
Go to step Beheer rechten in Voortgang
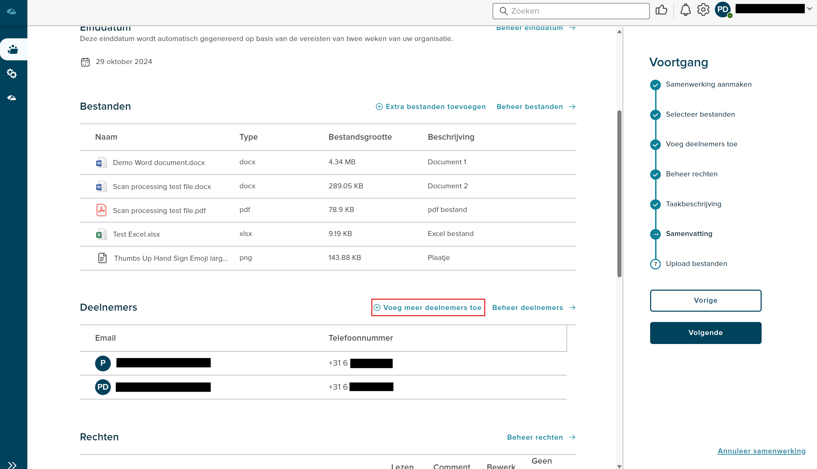[692, 174]
